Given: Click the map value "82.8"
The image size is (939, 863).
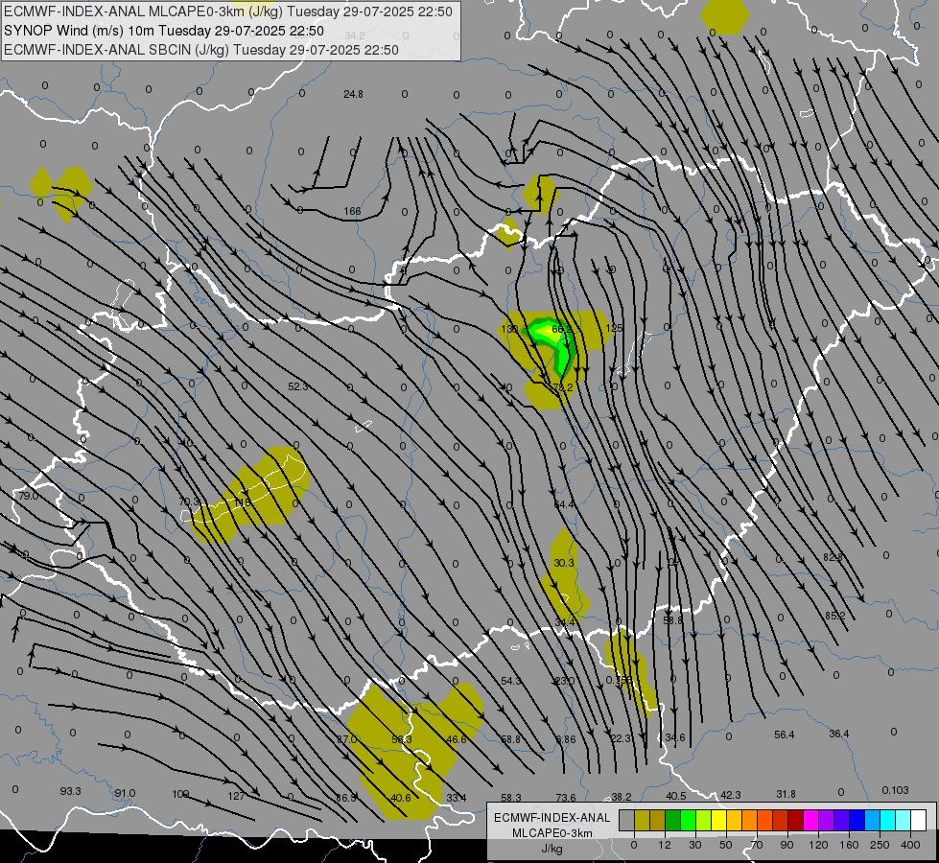Looking at the screenshot, I should [x=833, y=557].
